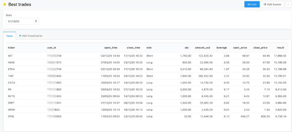This screenshot has height=132, width=292.
Task: Select the CCCX ticker cell
Action: click(x=12, y=83)
